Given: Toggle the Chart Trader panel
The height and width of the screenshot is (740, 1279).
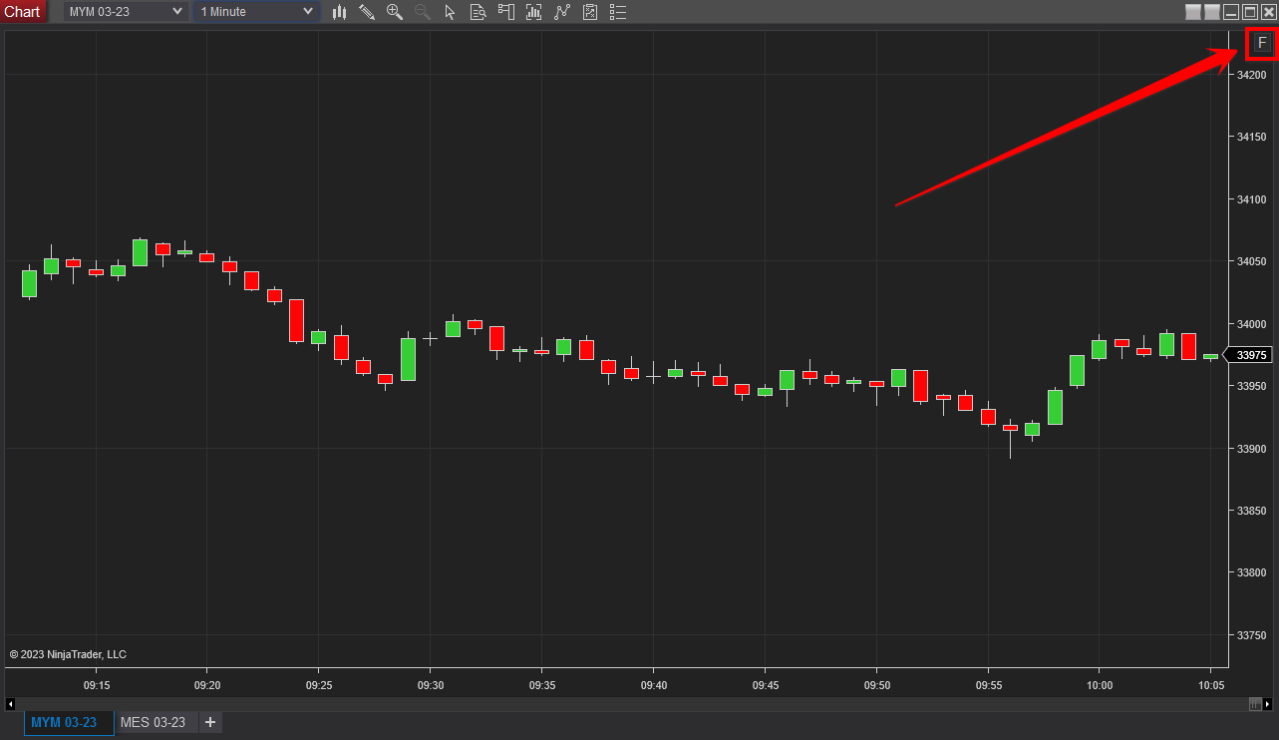Looking at the screenshot, I should pos(505,12).
